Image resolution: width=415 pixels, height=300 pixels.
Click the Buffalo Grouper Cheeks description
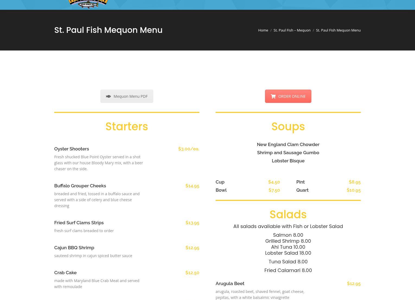coord(97,200)
